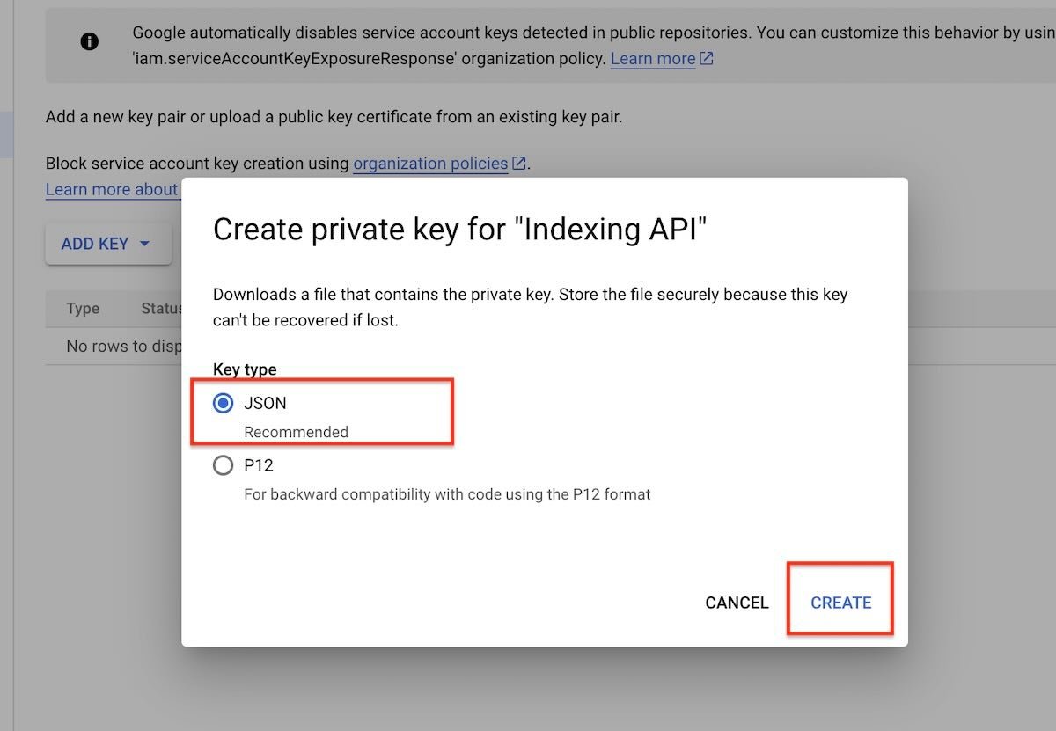The height and width of the screenshot is (731, 1056).
Task: Open the "organization policies" link
Action: pos(430,164)
